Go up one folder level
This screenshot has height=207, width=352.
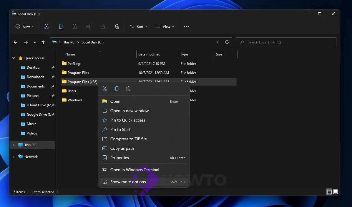[x=43, y=42]
